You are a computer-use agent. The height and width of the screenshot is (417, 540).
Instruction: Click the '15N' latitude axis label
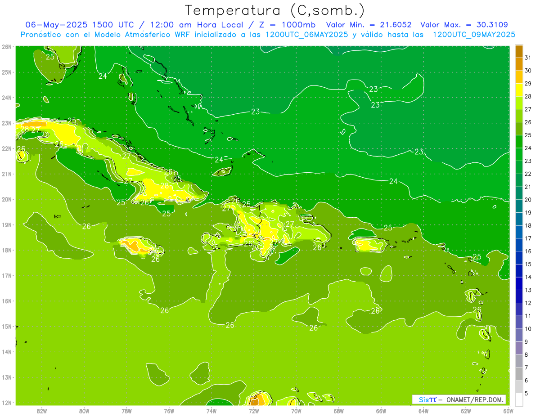7,327
